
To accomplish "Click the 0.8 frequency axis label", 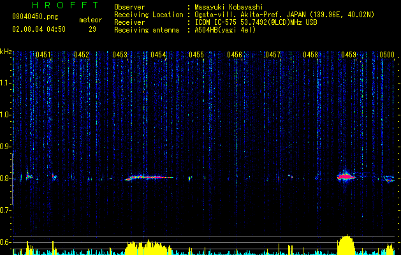I will (4, 178).
